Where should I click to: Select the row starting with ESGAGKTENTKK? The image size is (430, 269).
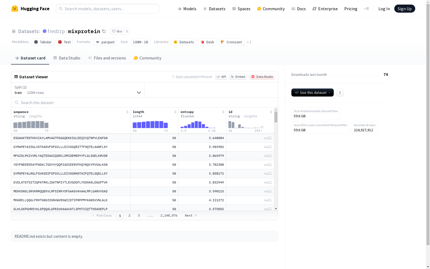pos(142,138)
